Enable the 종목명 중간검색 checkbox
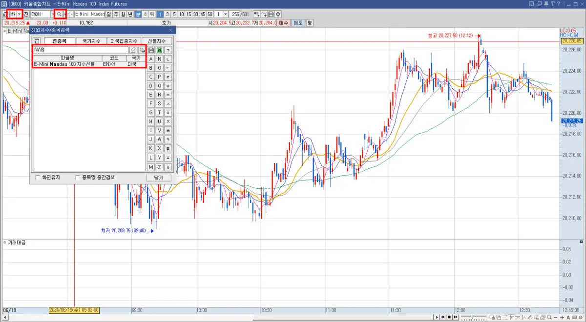Image resolution: width=586 pixels, height=322 pixels. (77, 178)
